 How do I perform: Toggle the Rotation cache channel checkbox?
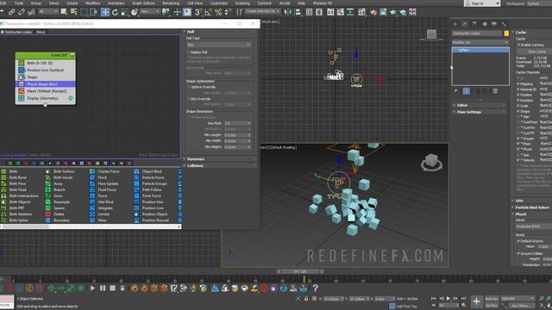[x=518, y=100]
